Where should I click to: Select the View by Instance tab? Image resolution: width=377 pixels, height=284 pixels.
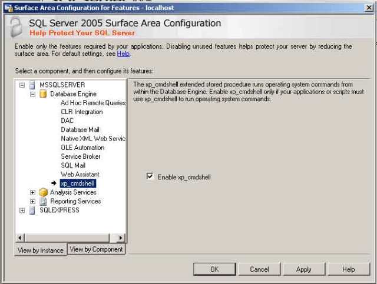click(x=40, y=250)
